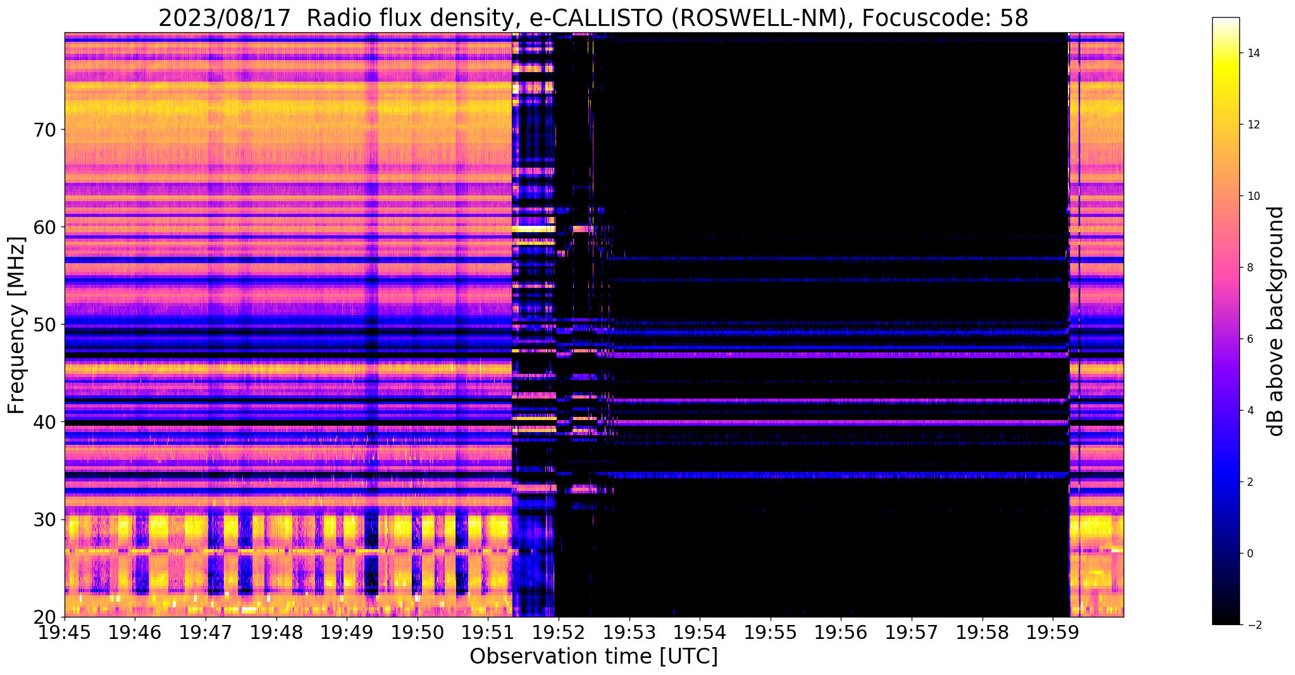Click the 'Observation time [UTC]' axis label
Viewport: 1295px width, 675px height.
click(x=593, y=657)
